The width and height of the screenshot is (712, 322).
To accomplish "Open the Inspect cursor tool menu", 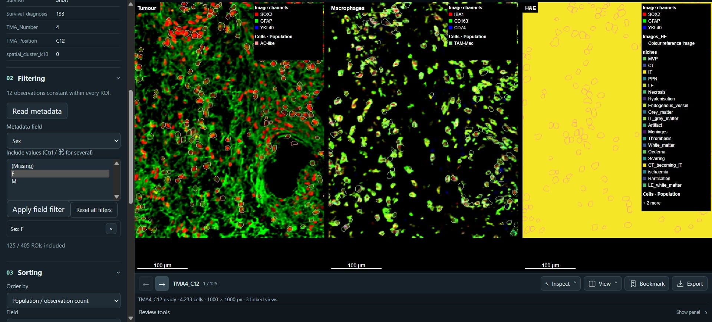I will tap(560, 284).
